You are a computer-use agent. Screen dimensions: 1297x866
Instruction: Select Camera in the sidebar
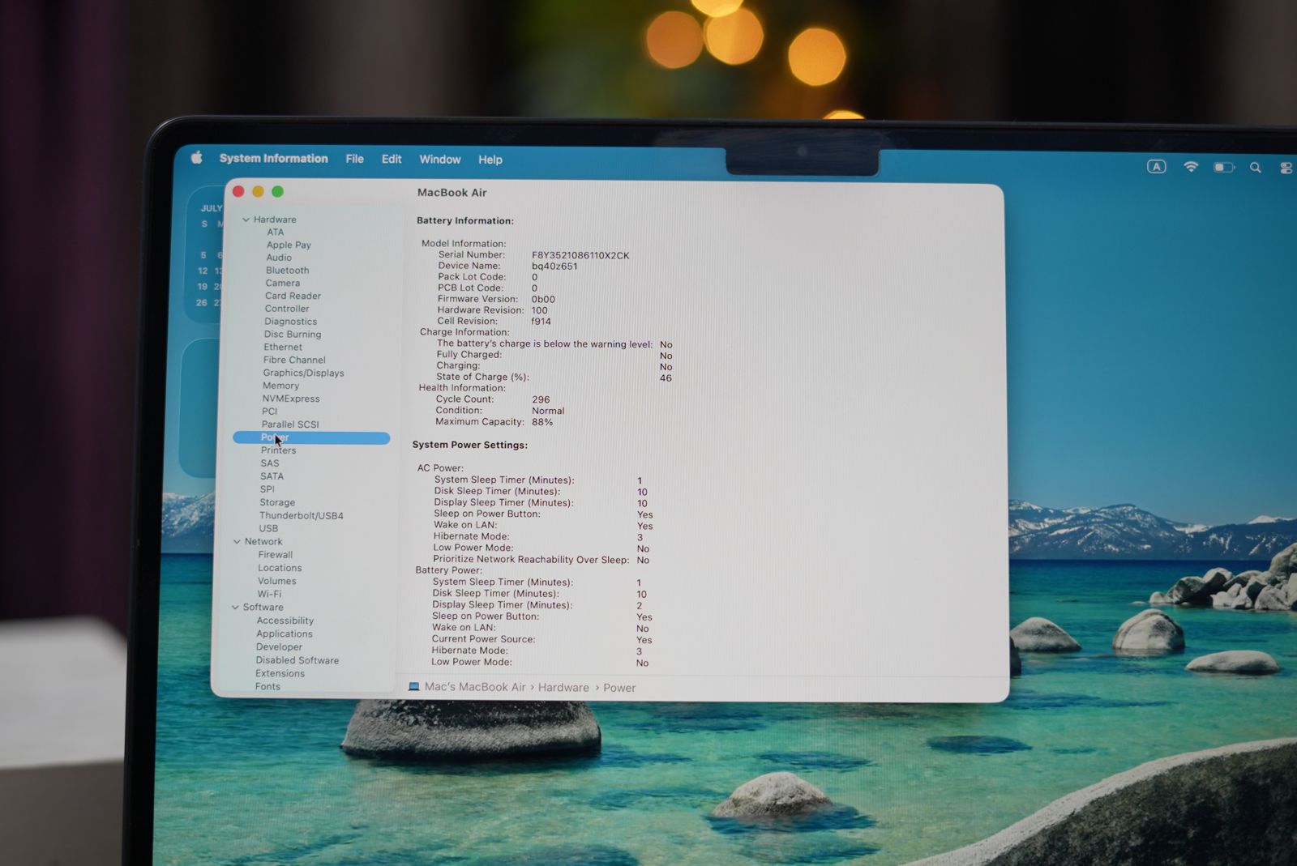pos(282,283)
